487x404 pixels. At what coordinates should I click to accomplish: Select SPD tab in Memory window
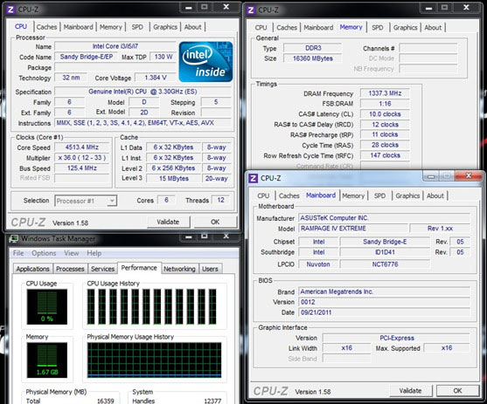[x=378, y=28]
